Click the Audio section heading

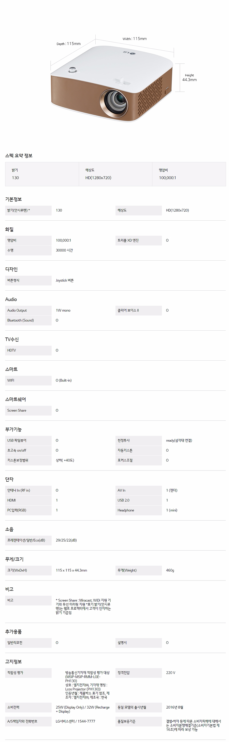coord(11,299)
